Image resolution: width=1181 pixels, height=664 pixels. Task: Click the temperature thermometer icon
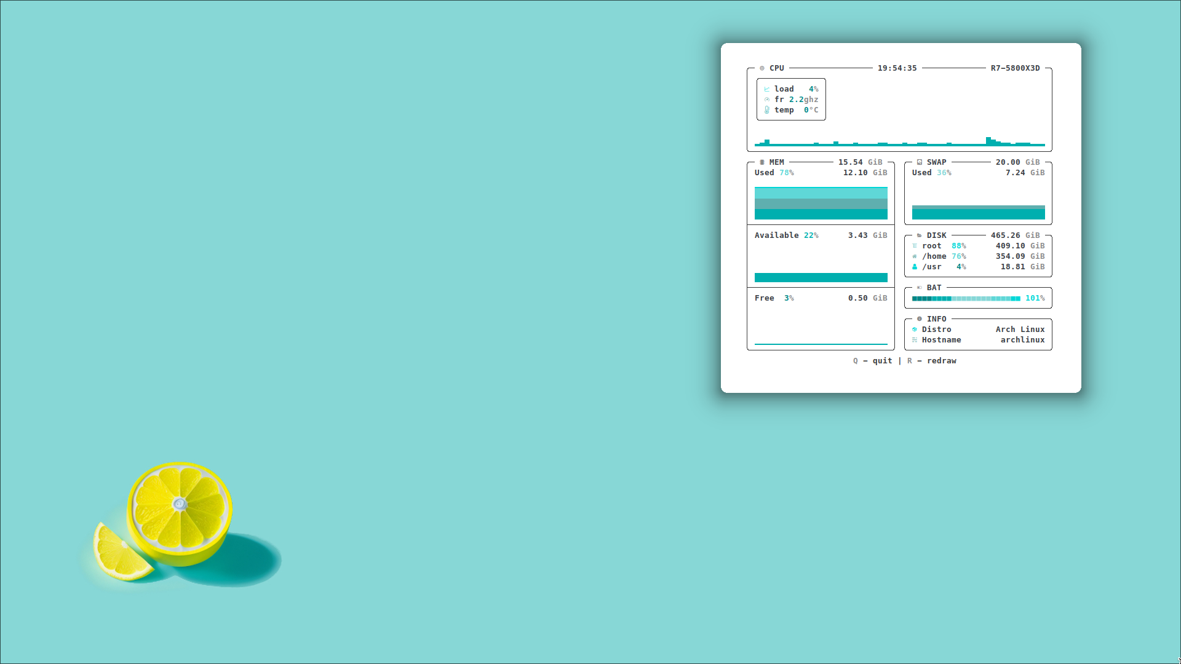pyautogui.click(x=767, y=110)
